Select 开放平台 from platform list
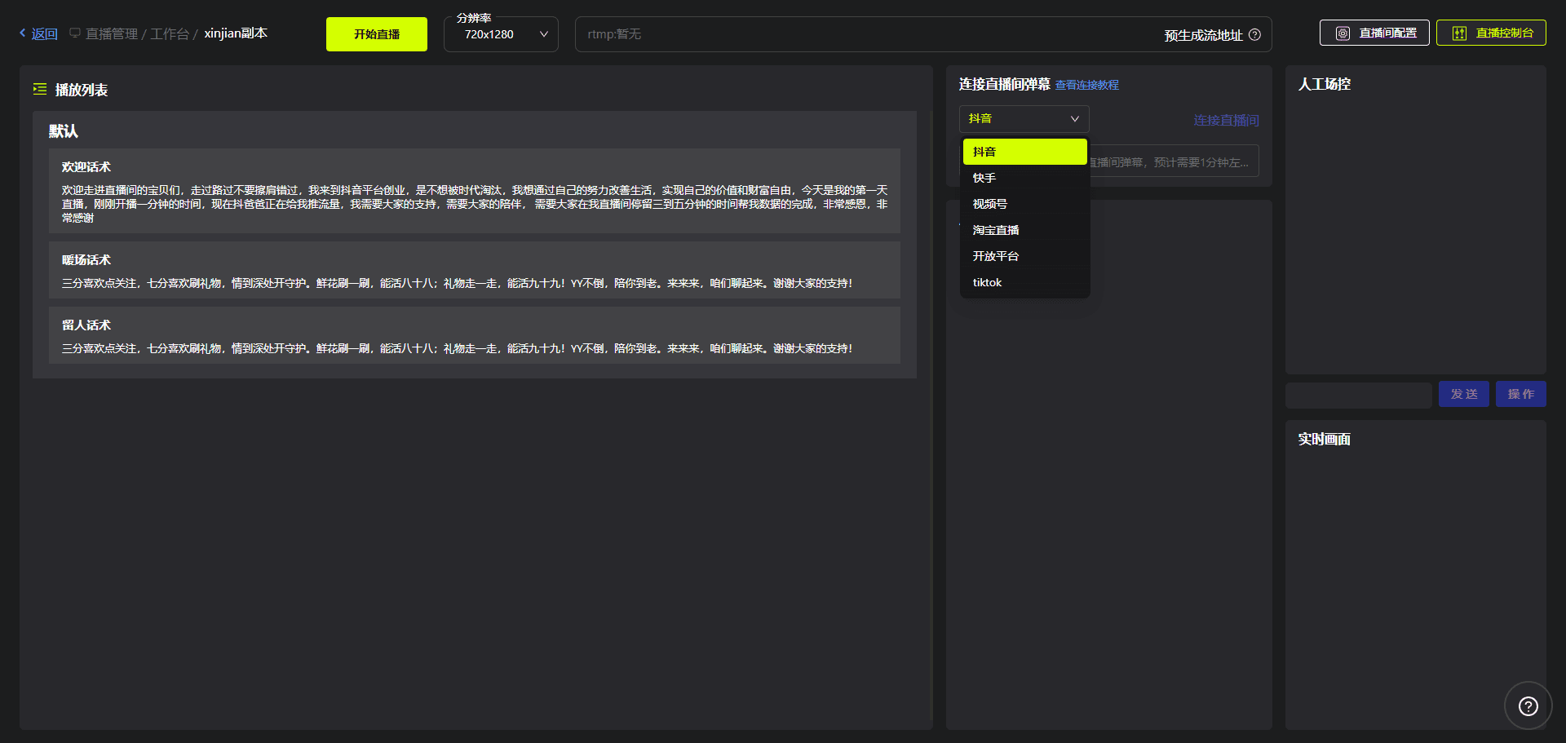 point(1025,256)
